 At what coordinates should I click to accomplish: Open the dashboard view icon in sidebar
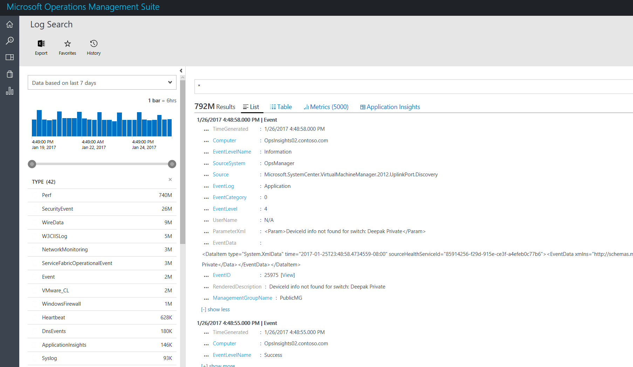click(9, 57)
